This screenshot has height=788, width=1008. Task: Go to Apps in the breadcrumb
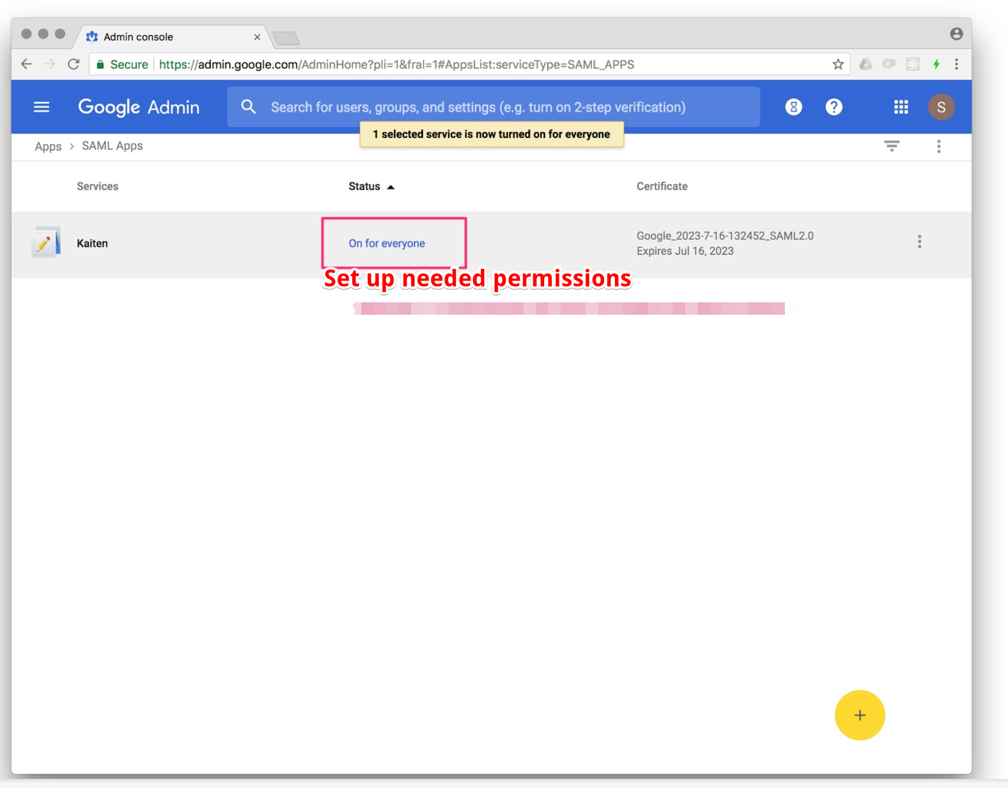click(x=48, y=146)
